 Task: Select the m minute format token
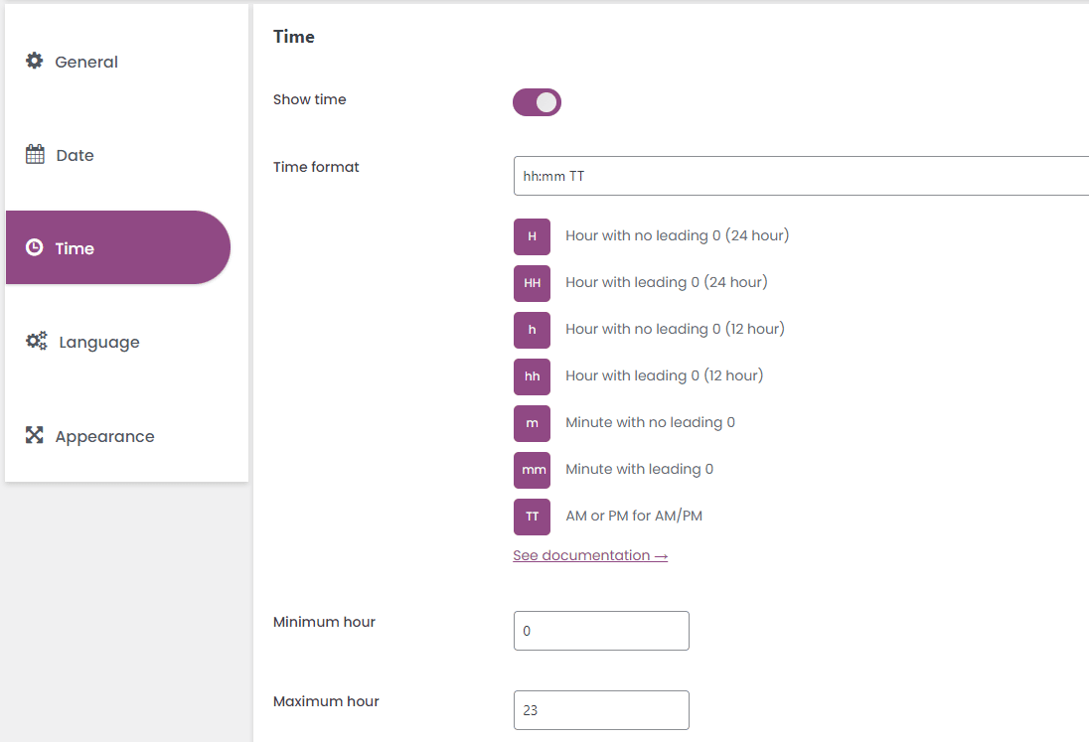coord(532,423)
